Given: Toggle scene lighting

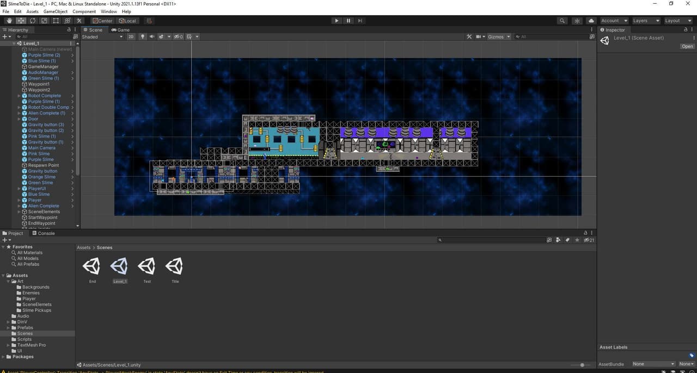Looking at the screenshot, I should [x=143, y=36].
